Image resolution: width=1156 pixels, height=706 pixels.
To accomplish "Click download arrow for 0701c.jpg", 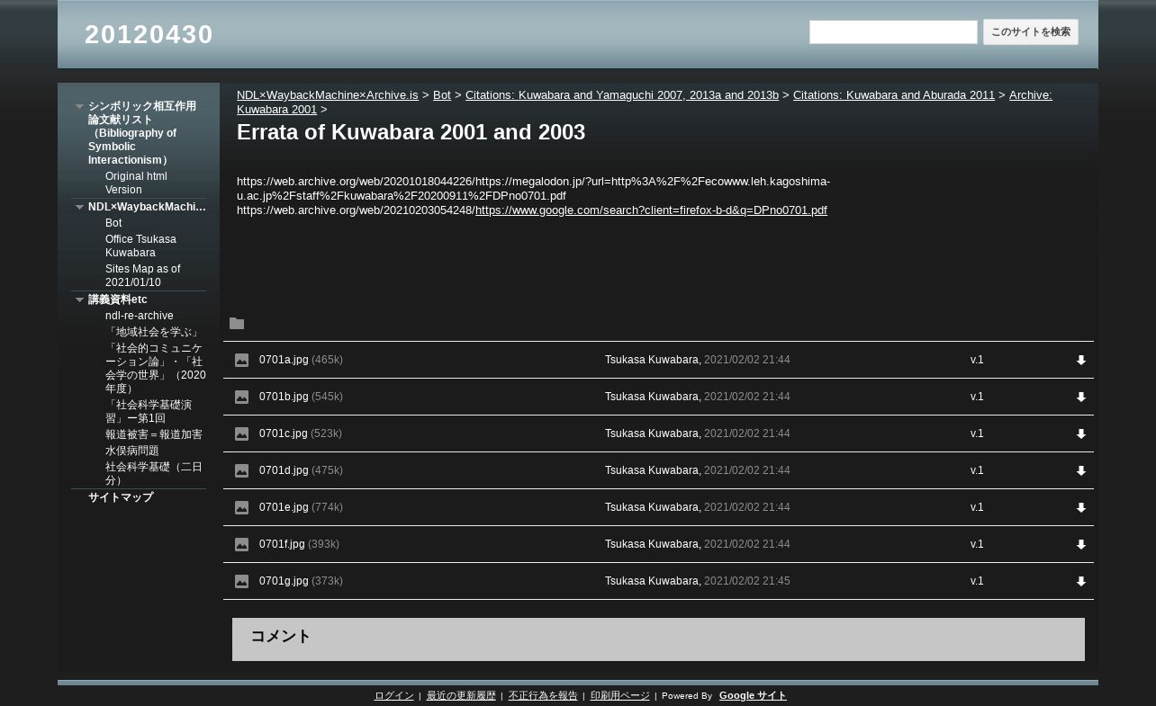I will click(x=1081, y=434).
